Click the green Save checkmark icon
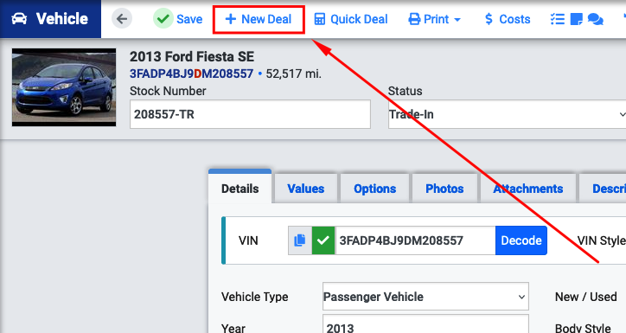Viewport: 626px width, 333px height. tap(163, 19)
